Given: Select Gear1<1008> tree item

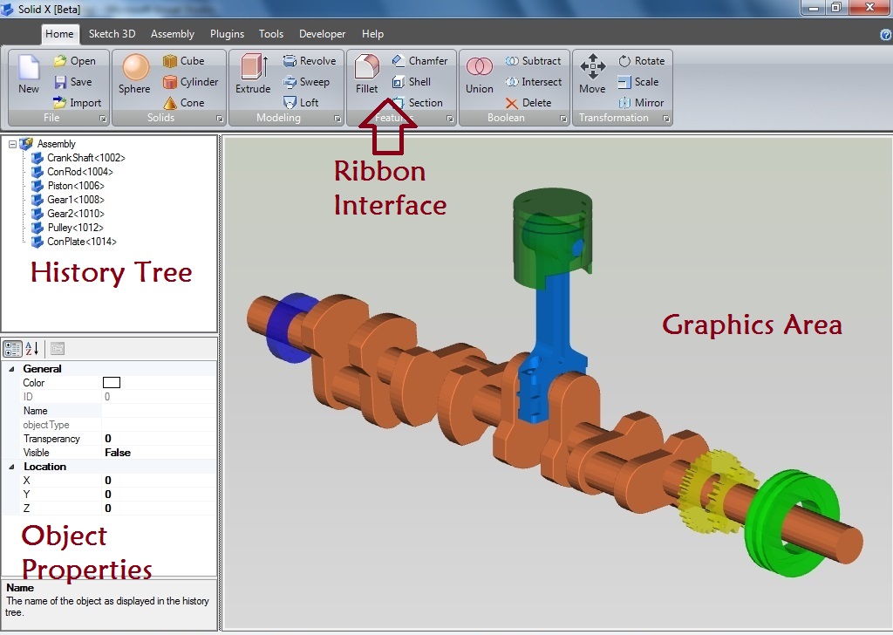Looking at the screenshot, I should [76, 200].
